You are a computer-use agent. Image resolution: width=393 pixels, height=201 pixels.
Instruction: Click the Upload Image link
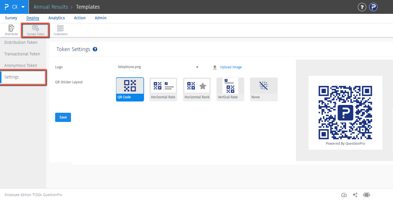(x=231, y=67)
